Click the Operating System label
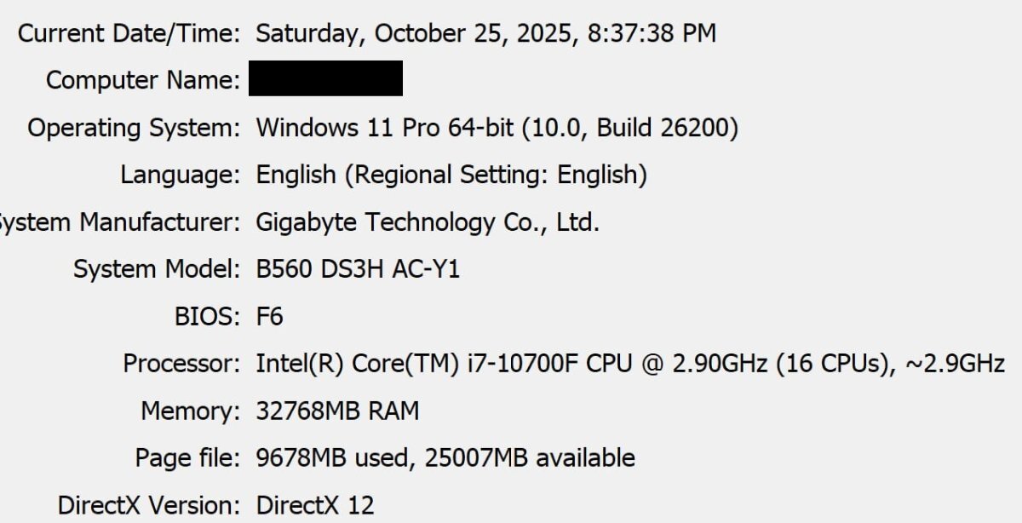 pos(135,129)
